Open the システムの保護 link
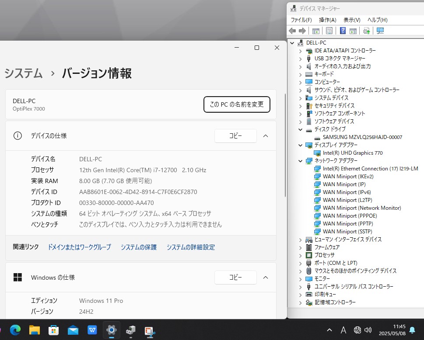Viewport: 424px width, 340px height. click(139, 247)
